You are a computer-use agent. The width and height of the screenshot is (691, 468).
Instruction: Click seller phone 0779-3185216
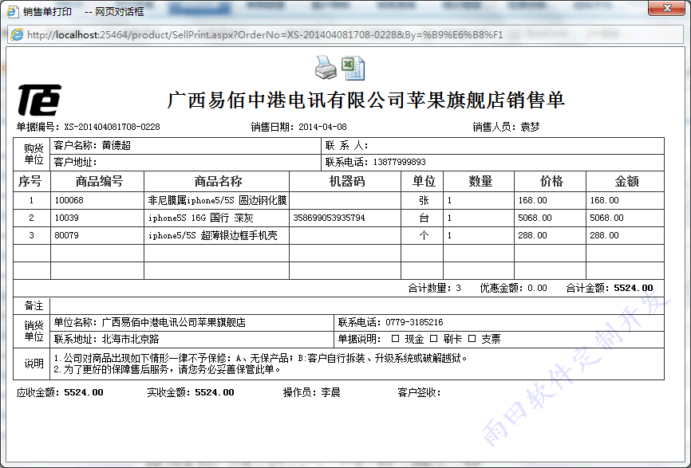point(414,322)
